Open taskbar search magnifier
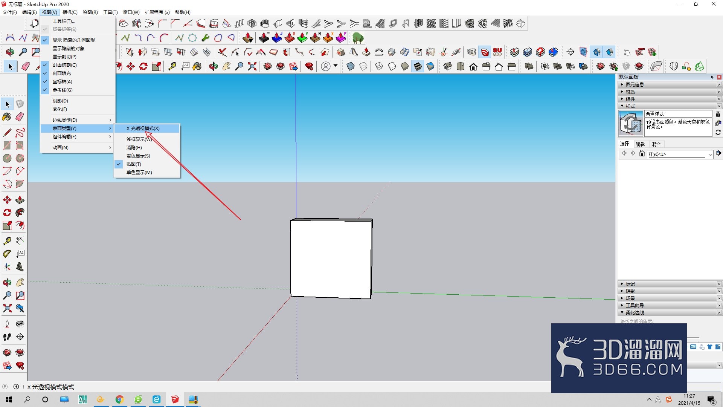This screenshot has height=407, width=723. click(27, 399)
